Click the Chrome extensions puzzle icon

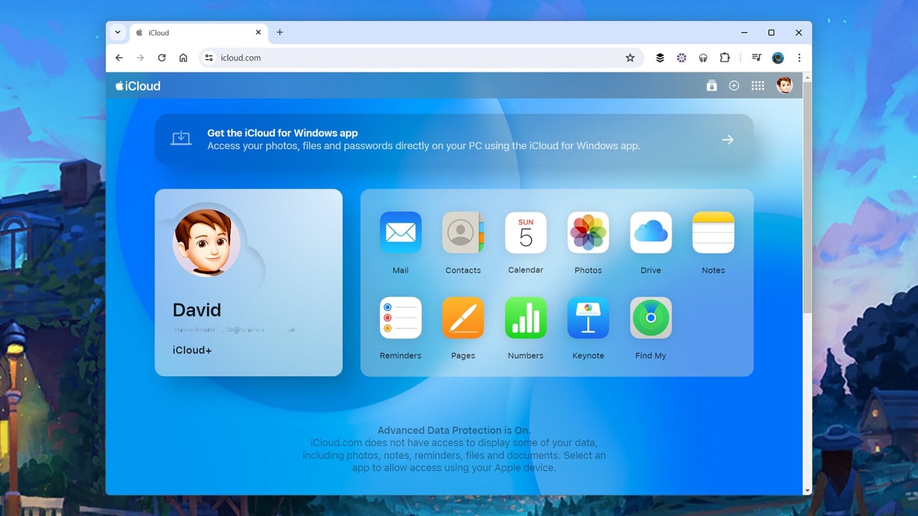coord(725,58)
